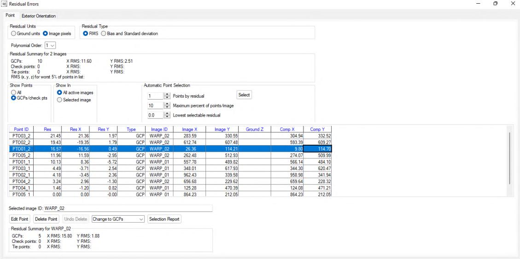Click the Points by residual input field
The height and width of the screenshot is (259, 520).
click(x=156, y=96)
